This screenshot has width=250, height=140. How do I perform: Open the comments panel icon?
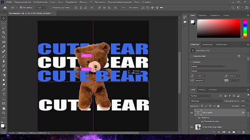pos(185,22)
